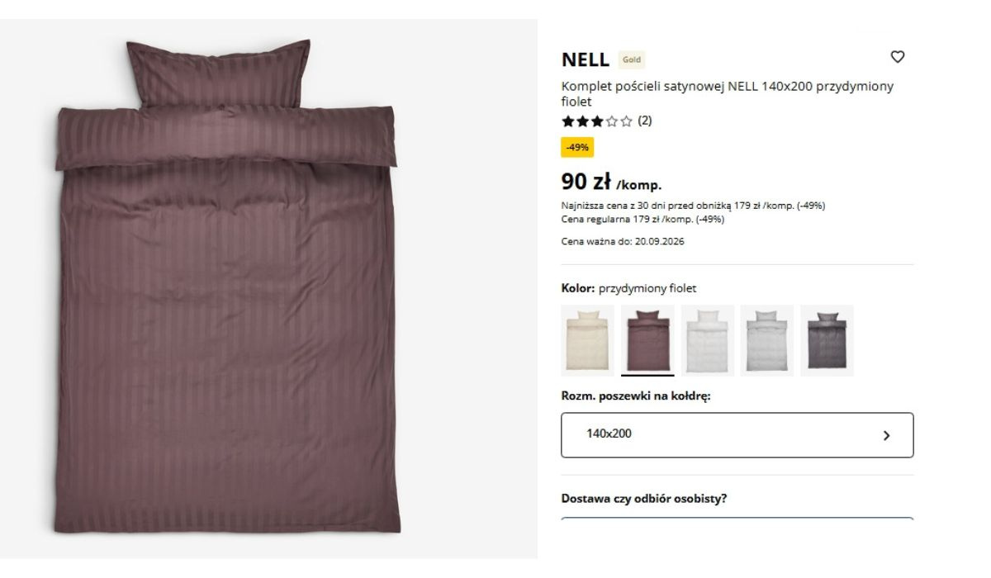Click the right chevron in size selector
The width and height of the screenshot is (991, 578).
pyautogui.click(x=886, y=435)
